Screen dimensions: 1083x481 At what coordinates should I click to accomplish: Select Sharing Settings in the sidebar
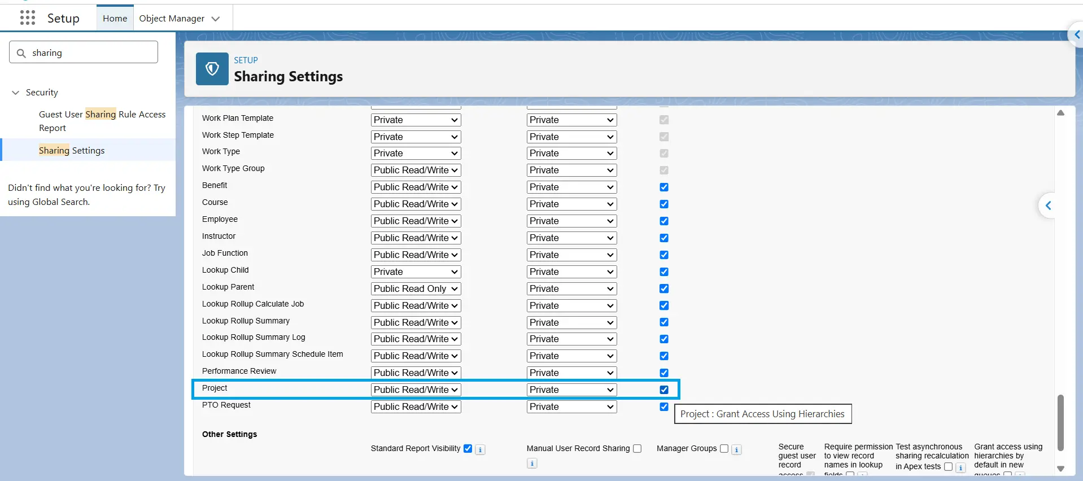click(x=72, y=150)
